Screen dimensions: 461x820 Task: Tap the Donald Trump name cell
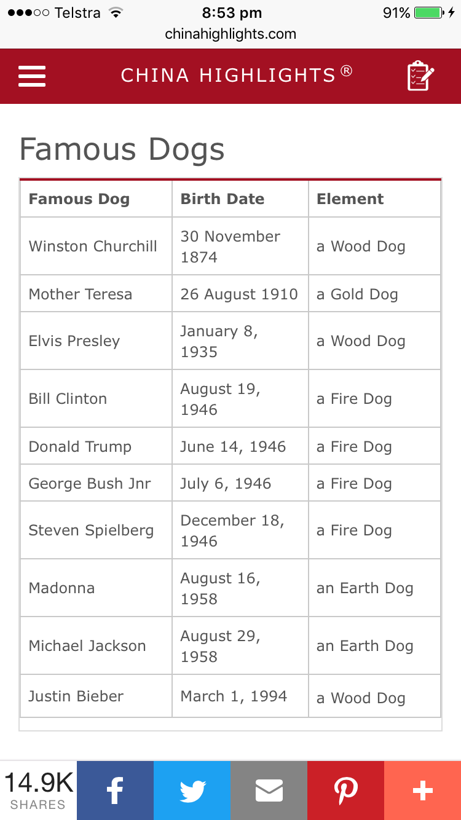[80, 447]
